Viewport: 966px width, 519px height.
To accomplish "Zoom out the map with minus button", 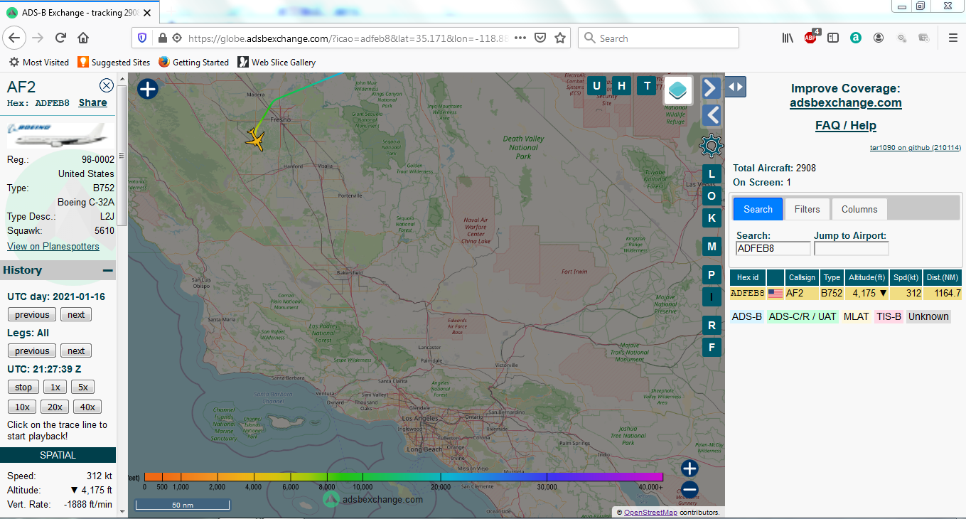I will tap(689, 489).
